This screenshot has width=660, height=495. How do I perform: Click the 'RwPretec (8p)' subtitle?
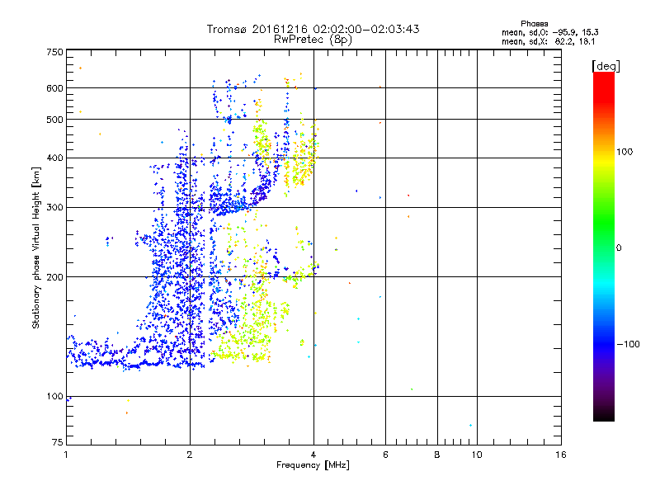pos(313,40)
